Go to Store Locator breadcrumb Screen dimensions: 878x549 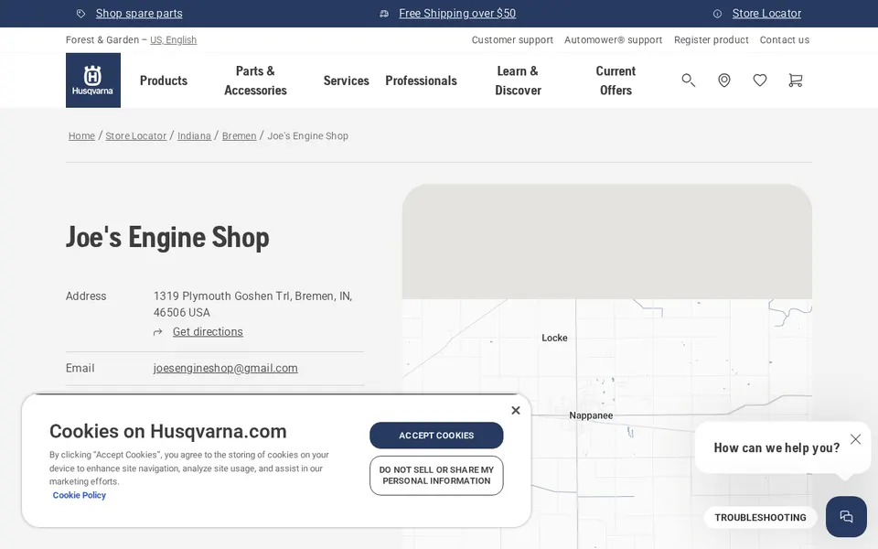click(136, 135)
